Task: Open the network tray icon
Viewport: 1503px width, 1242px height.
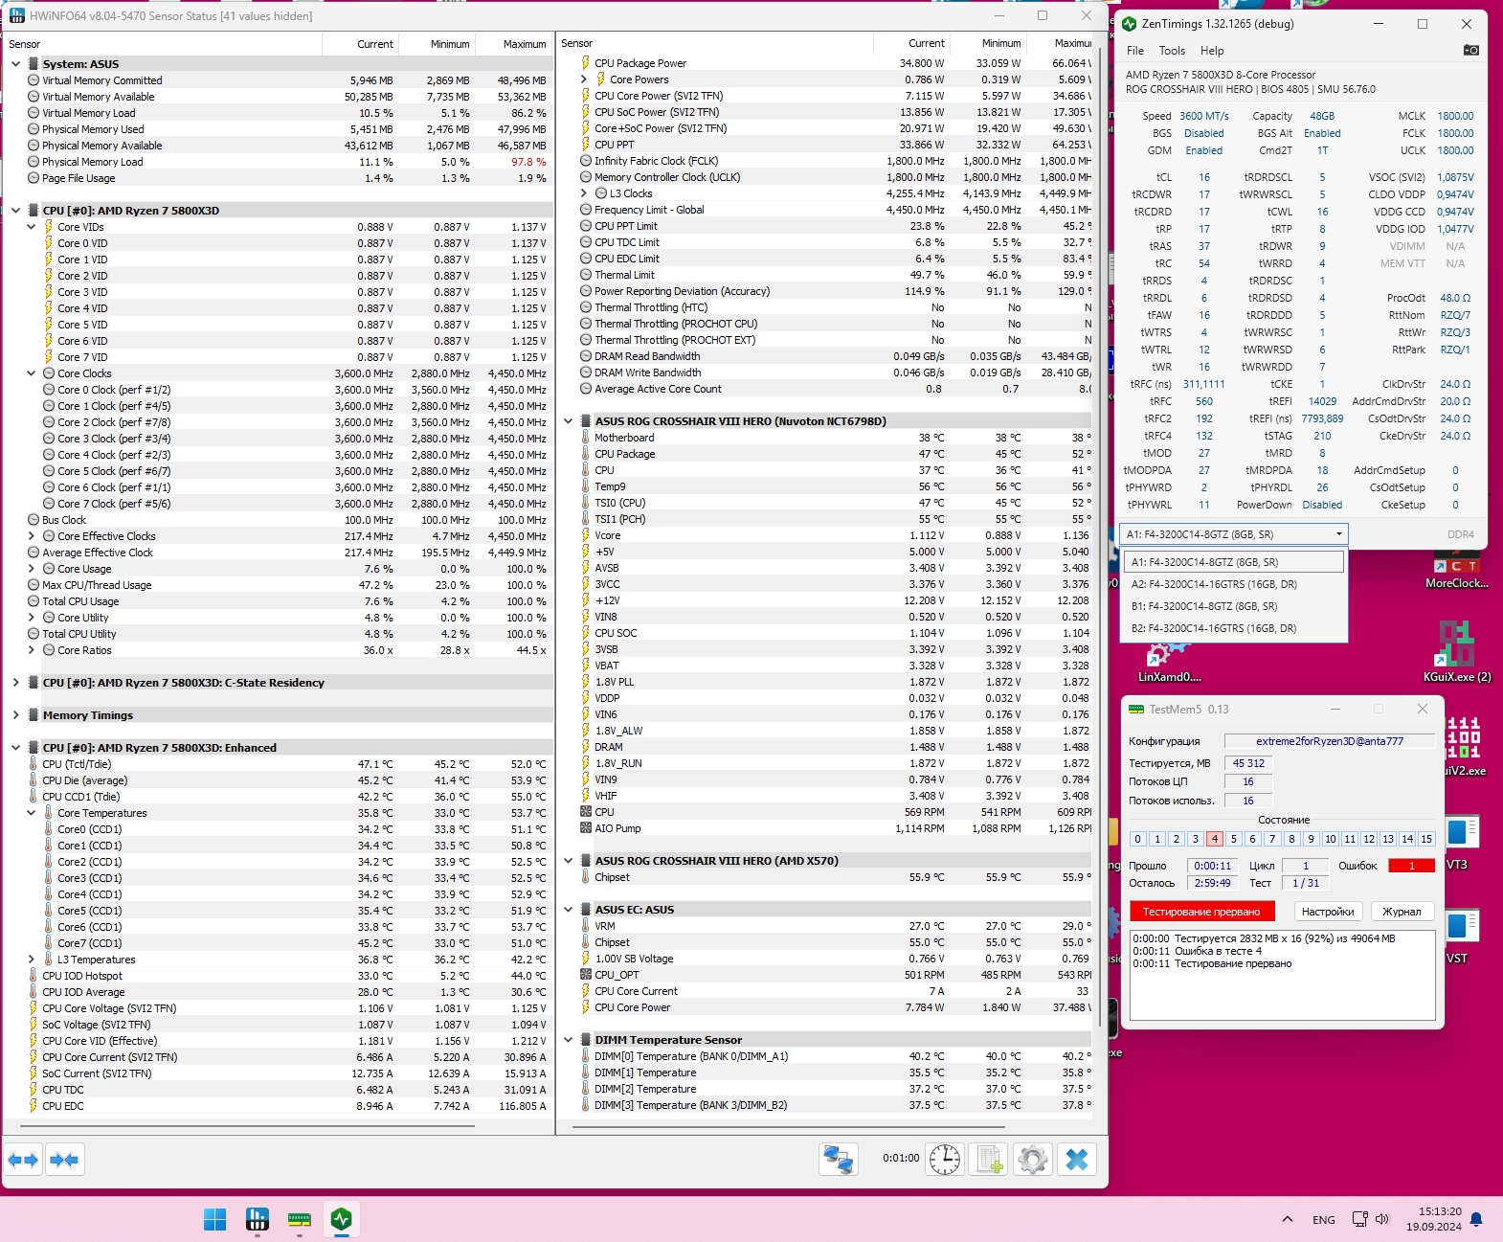Action: click(1359, 1219)
